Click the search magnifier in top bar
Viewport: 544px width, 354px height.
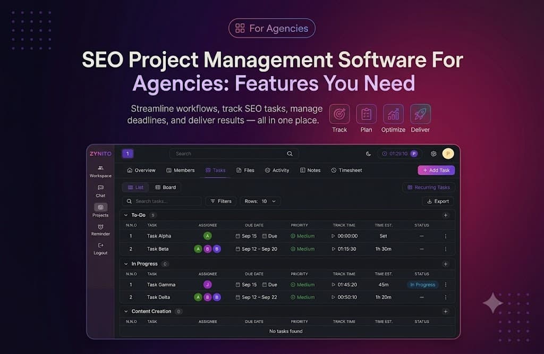coord(290,154)
